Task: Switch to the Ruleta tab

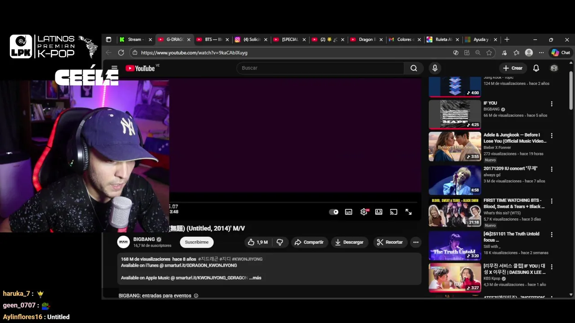Action: (442, 39)
